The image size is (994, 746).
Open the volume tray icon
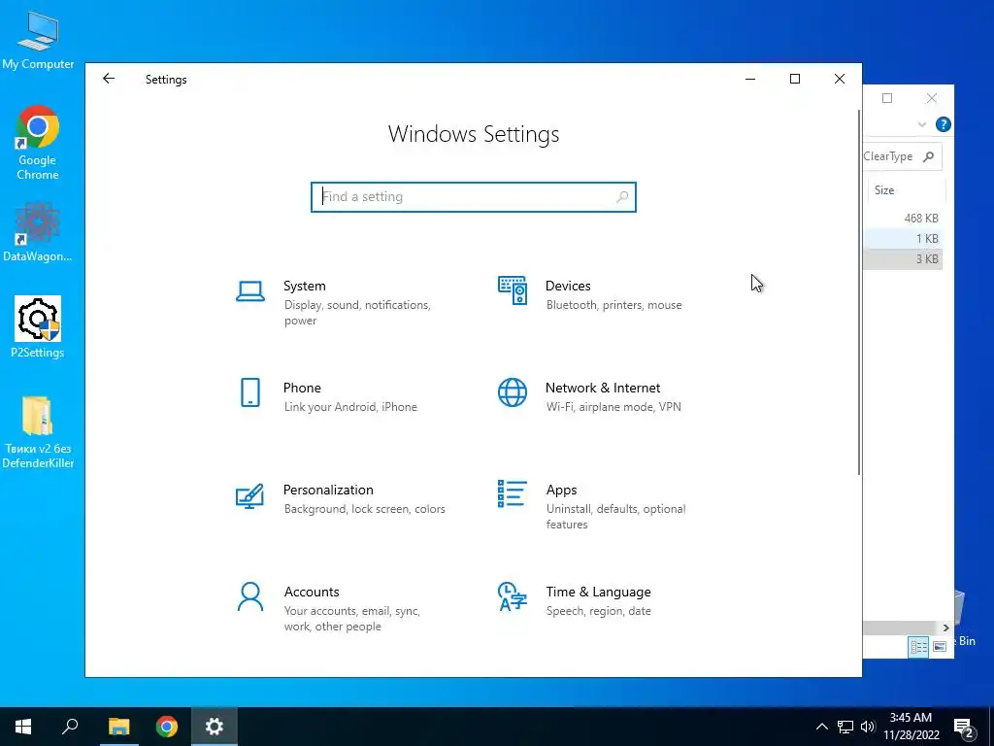pyautogui.click(x=868, y=727)
